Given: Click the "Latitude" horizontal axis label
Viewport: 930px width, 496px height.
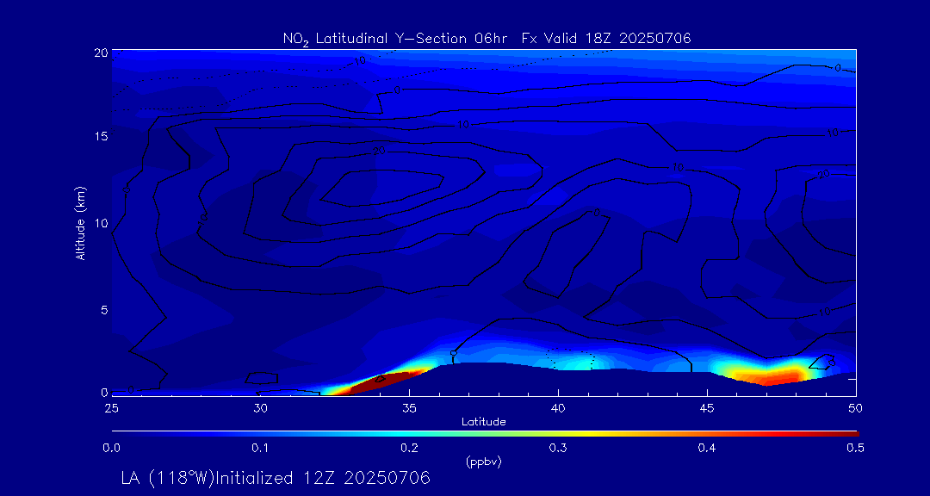Looking at the screenshot, I should point(483,422).
